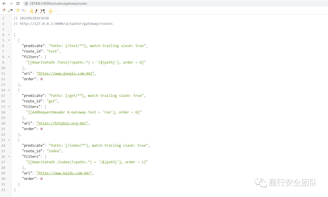Collapse the index route filters array, line 26

pyautogui.click(x=9, y=157)
